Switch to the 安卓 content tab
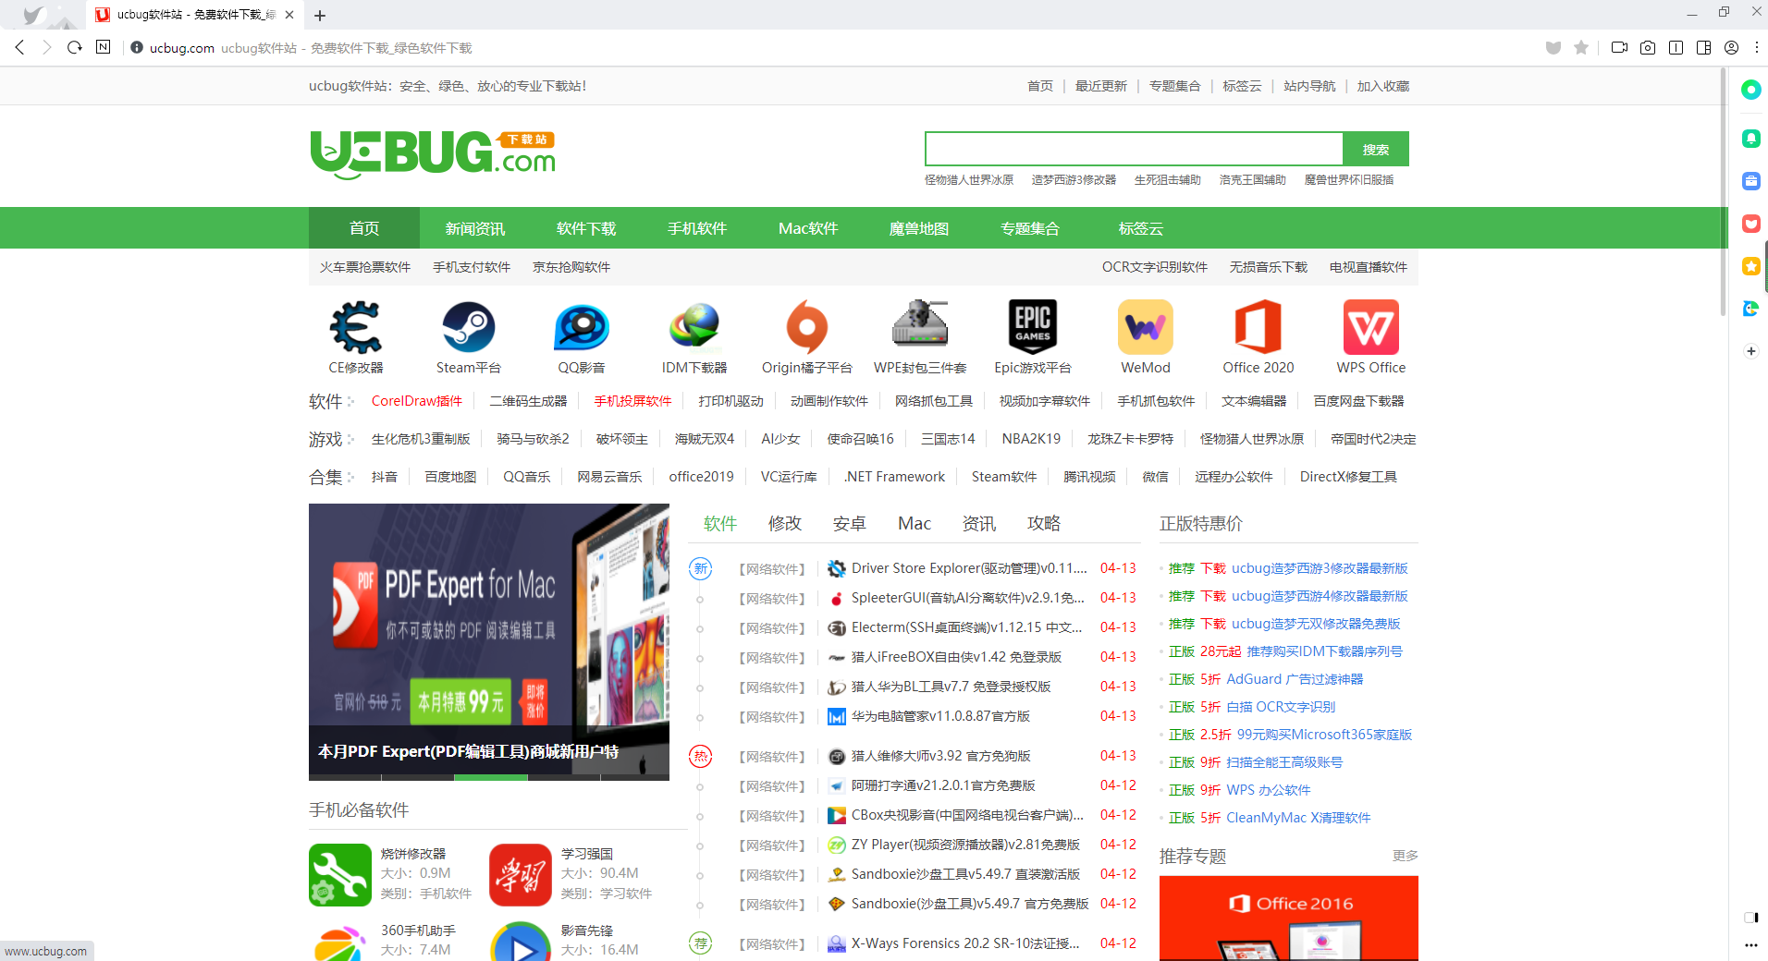Viewport: 1768px width, 961px height. pos(850,523)
